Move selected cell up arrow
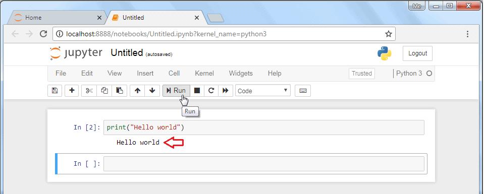Viewport: 484px width, 194px height. tap(138, 91)
